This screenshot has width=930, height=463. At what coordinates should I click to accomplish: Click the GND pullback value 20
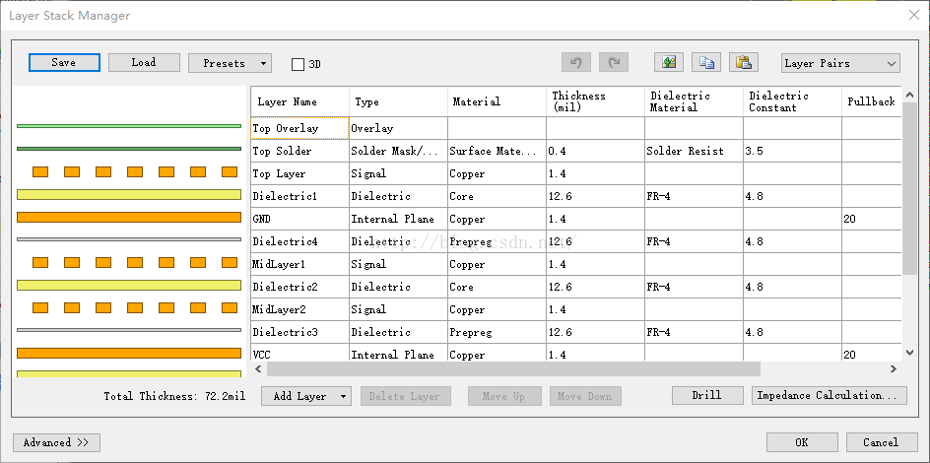pos(871,219)
